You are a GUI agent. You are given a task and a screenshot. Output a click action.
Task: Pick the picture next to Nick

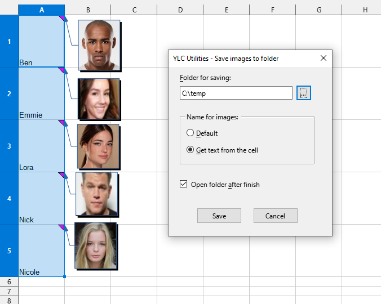[x=97, y=194]
